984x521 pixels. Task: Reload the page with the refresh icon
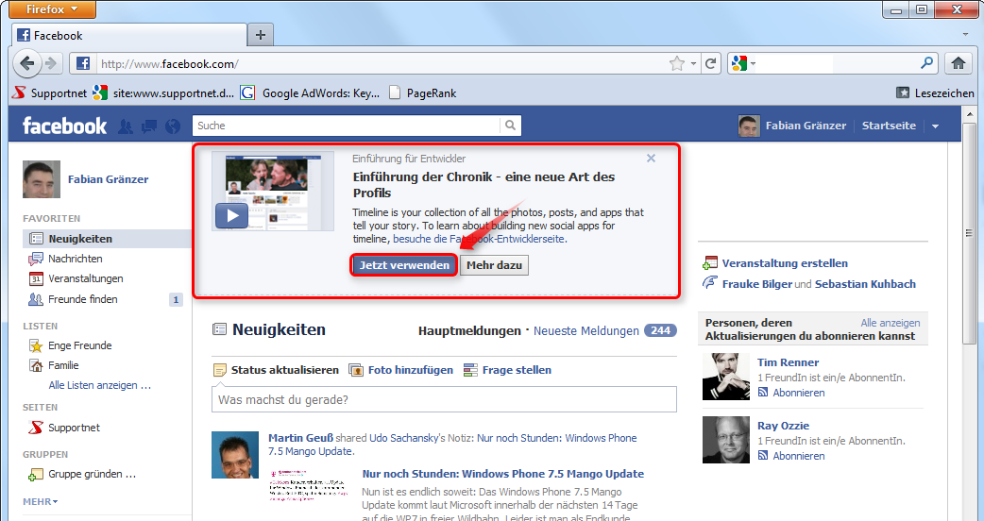tap(710, 63)
